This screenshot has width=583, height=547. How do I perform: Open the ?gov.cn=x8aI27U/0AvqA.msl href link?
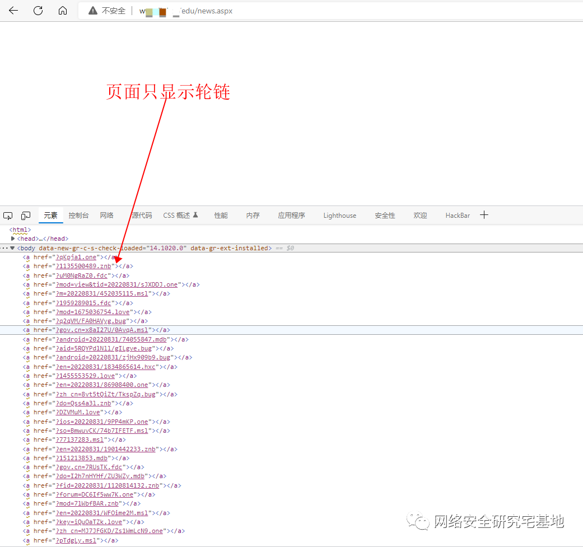102,330
